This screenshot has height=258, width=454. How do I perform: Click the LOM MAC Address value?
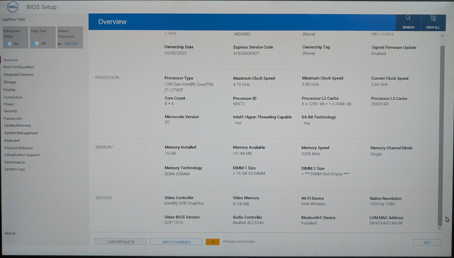(386, 223)
